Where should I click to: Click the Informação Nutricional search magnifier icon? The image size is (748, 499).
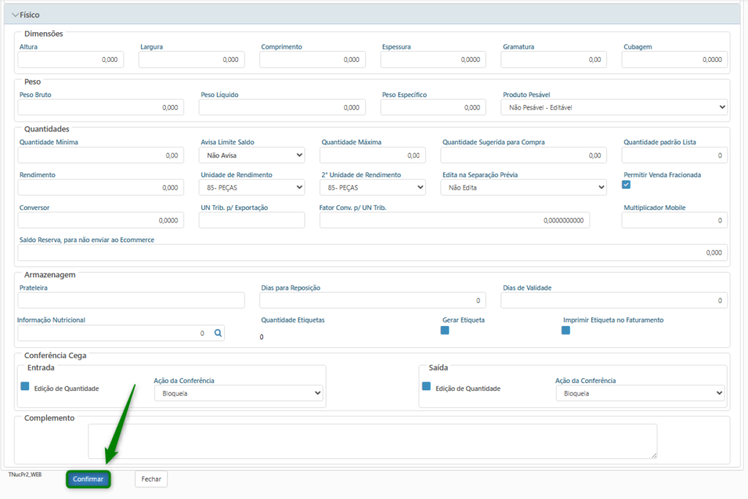tap(218, 333)
